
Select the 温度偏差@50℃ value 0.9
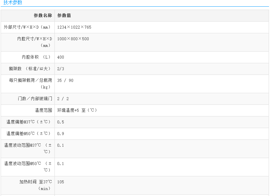tap(61, 134)
